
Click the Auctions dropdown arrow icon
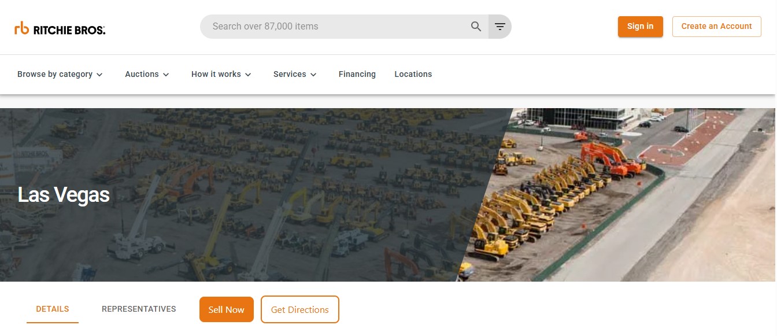[x=166, y=75]
